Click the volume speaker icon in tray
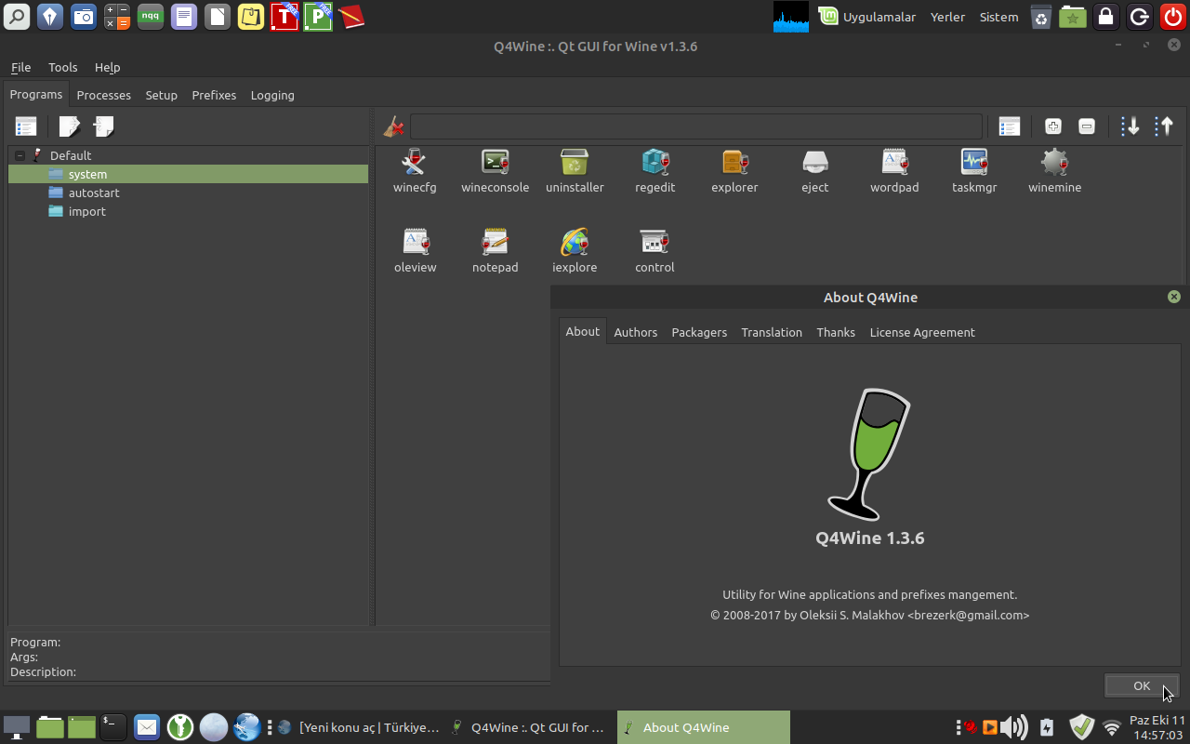Viewport: 1190px width, 744px height. point(1014,727)
